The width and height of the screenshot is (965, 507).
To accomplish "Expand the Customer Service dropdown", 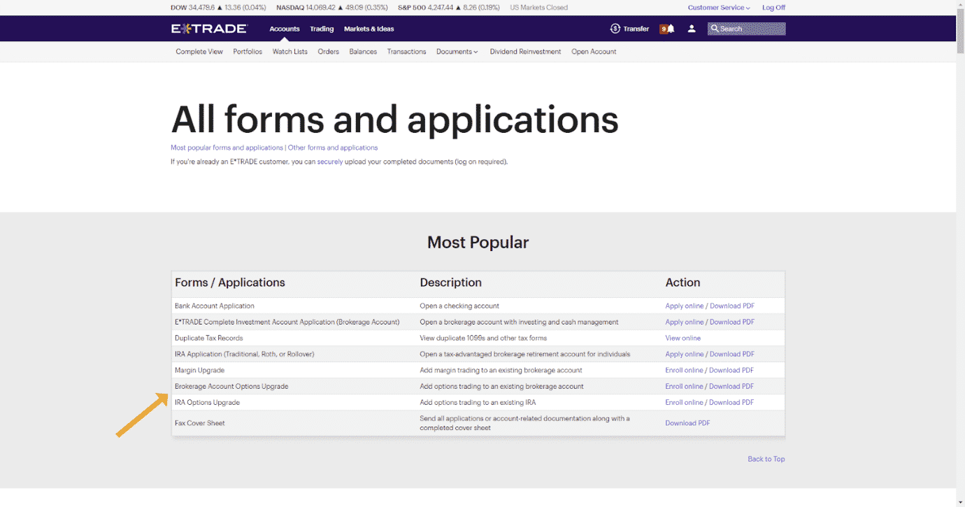I will 719,8.
